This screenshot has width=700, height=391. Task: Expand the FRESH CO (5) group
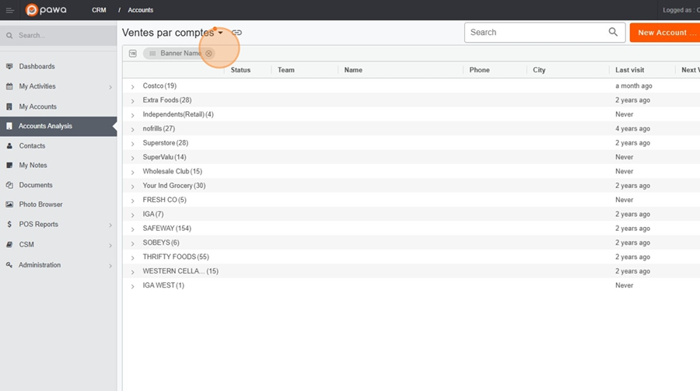click(x=132, y=201)
